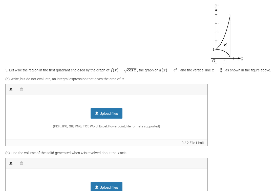This screenshot has width=276, height=191.
Task: Click the region R label in the figure
Action: pos(225,44)
